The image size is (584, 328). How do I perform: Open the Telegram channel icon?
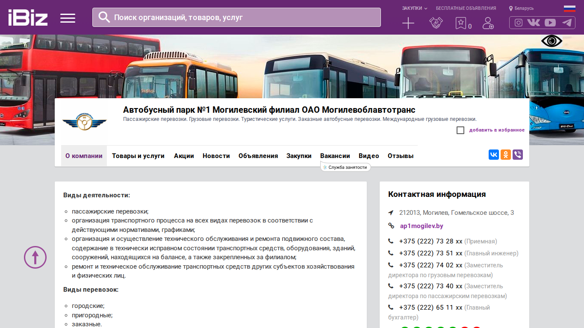coord(567,23)
